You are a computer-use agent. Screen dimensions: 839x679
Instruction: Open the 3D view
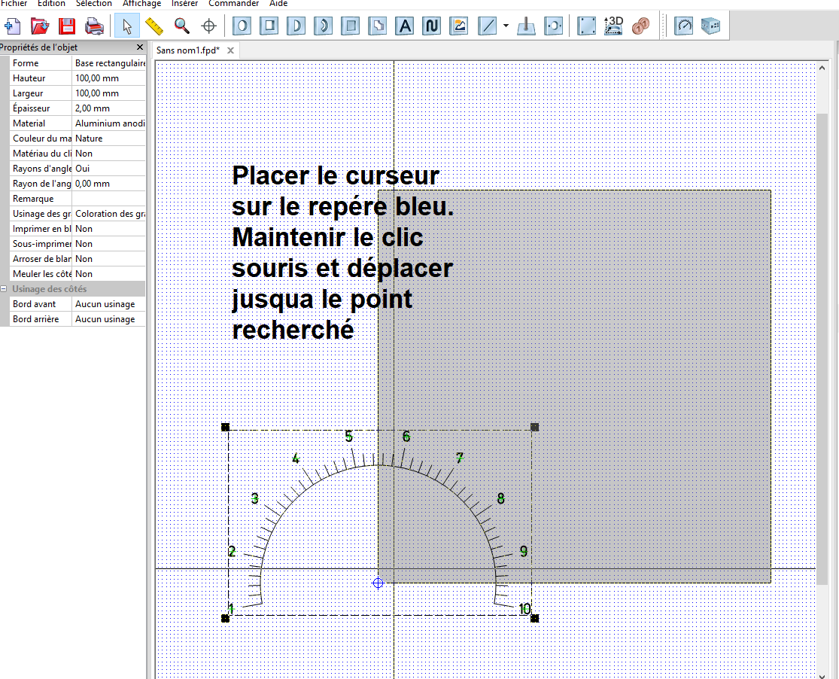pyautogui.click(x=614, y=26)
